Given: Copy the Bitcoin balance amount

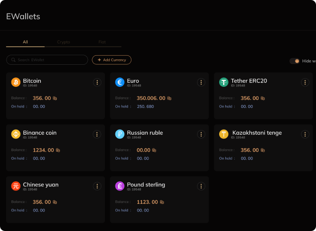Looking at the screenshot, I should 55,98.
